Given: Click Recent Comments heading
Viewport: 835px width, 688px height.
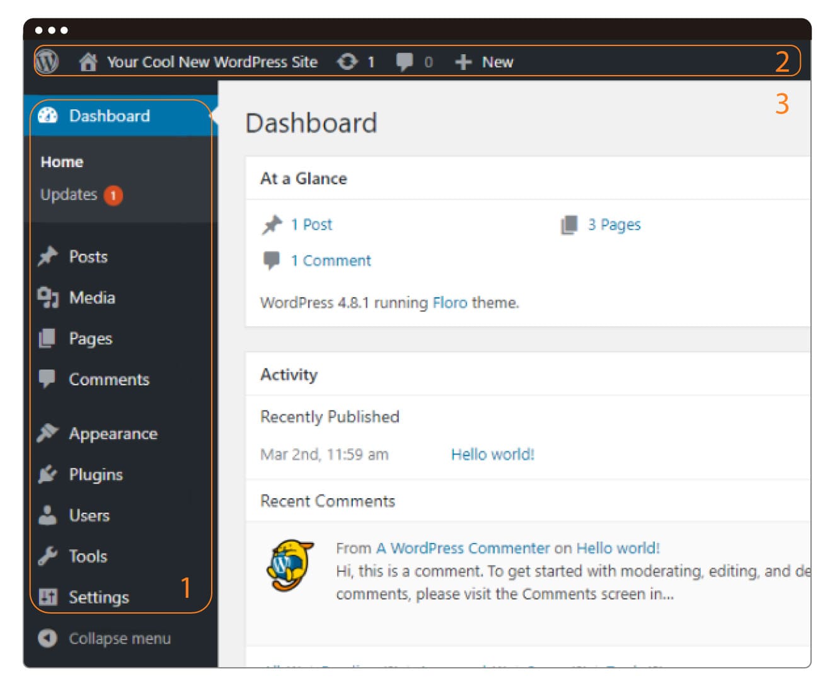Looking at the screenshot, I should click(x=328, y=501).
